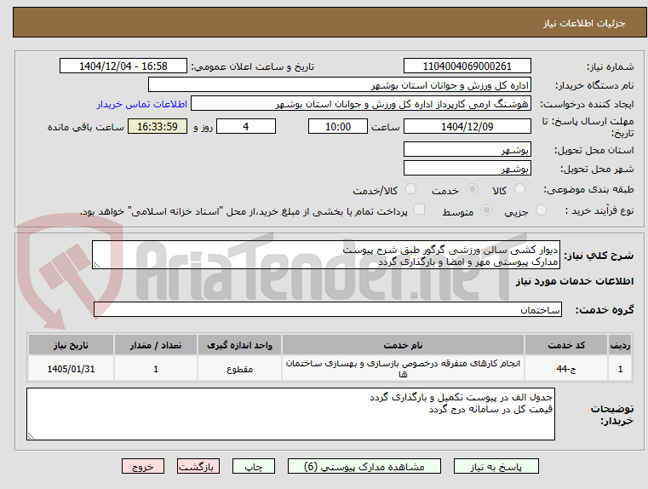This screenshot has height=489, width=648.
Task: Click the remaining time field 16:33:59
Action: [x=158, y=126]
